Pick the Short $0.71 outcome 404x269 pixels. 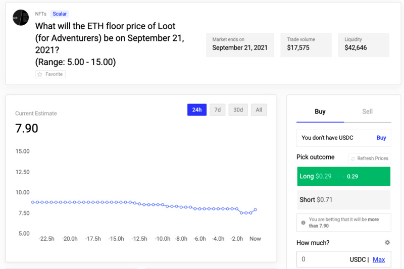[344, 200]
